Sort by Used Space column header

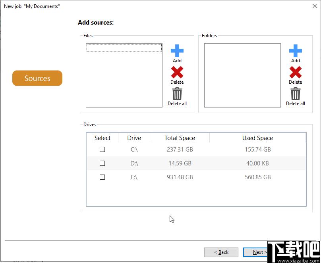click(x=257, y=138)
